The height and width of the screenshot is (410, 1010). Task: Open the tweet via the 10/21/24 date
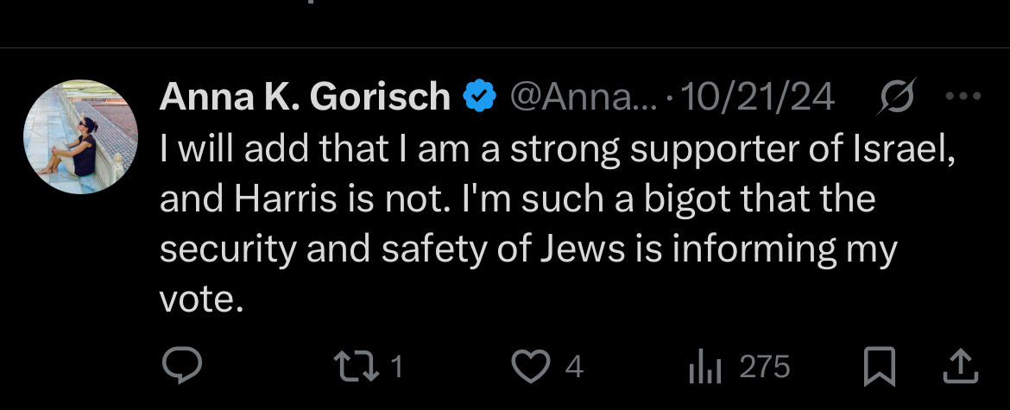coord(758,98)
